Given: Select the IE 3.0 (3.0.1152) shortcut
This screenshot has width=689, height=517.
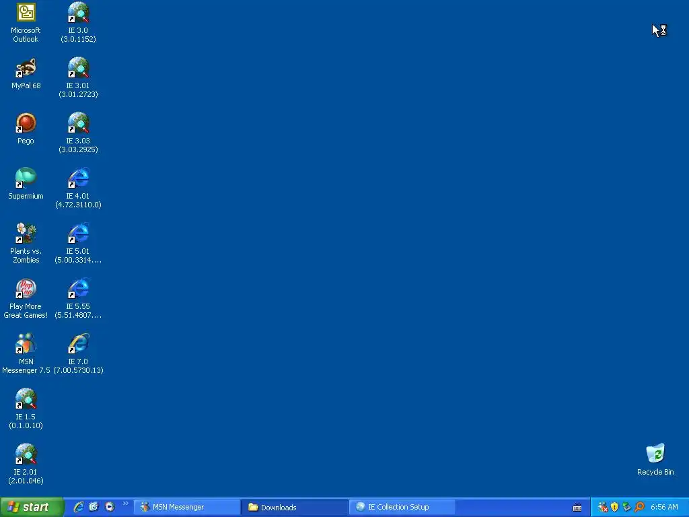Looking at the screenshot, I should pyautogui.click(x=78, y=23).
